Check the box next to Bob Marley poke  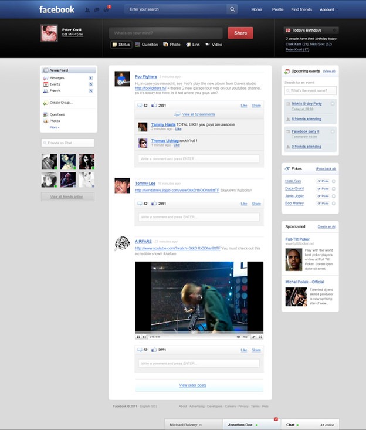click(334, 204)
